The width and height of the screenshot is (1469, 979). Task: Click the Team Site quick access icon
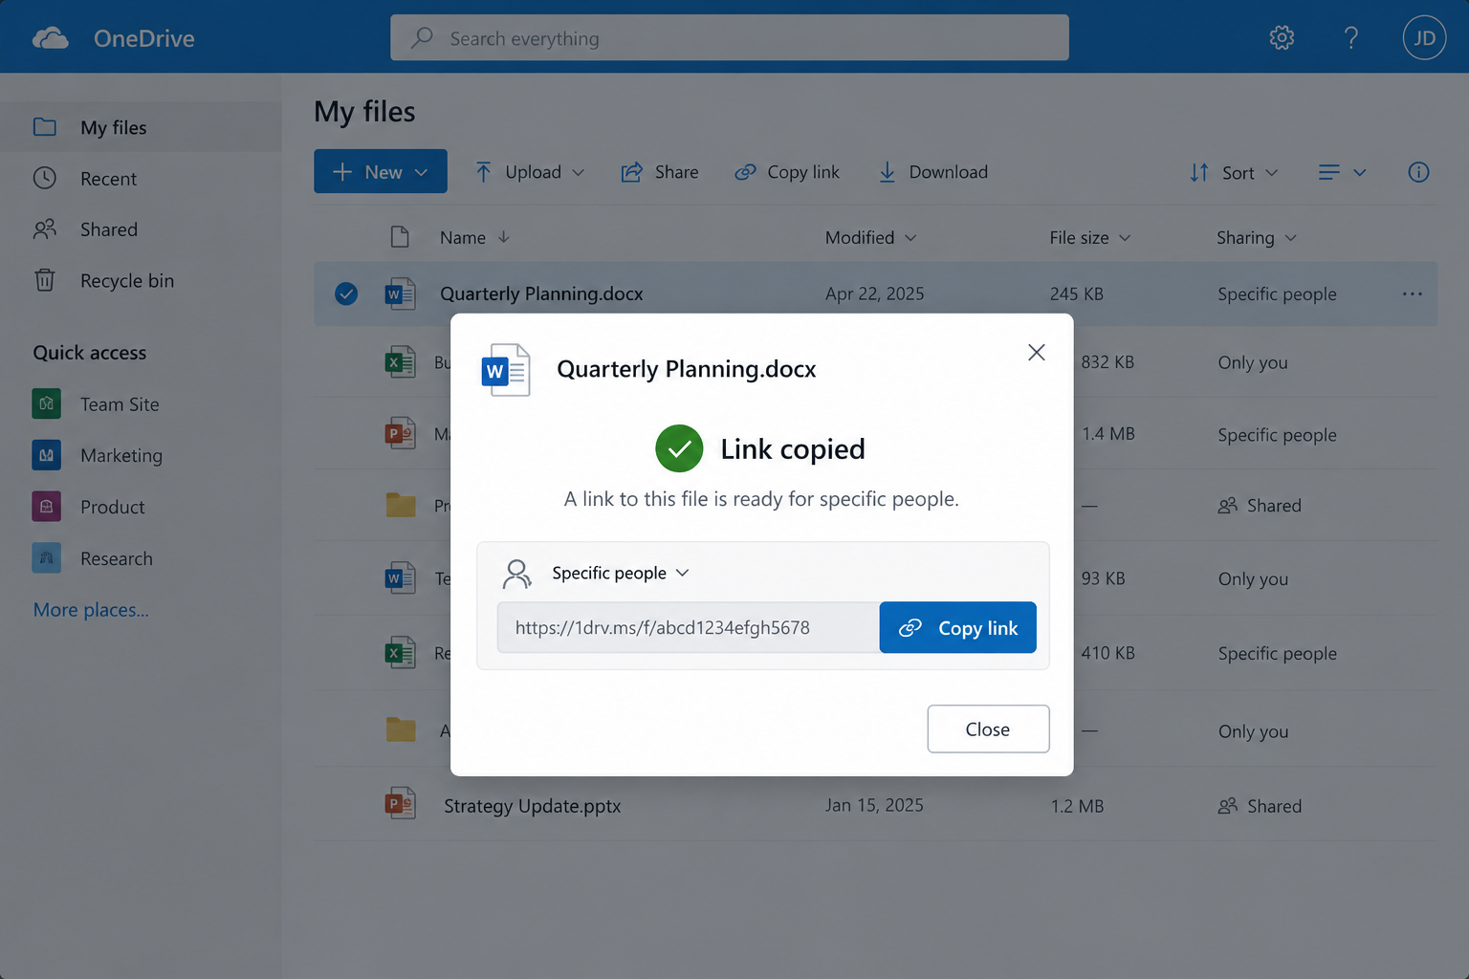pos(46,403)
